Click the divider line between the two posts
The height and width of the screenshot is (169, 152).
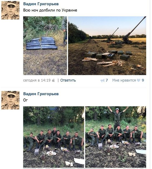pos(73,87)
